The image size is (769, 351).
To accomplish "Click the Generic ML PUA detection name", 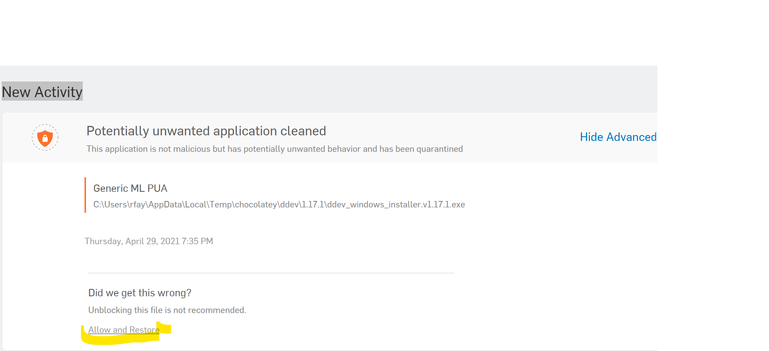I will [x=130, y=188].
